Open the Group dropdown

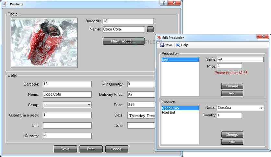click(67, 105)
